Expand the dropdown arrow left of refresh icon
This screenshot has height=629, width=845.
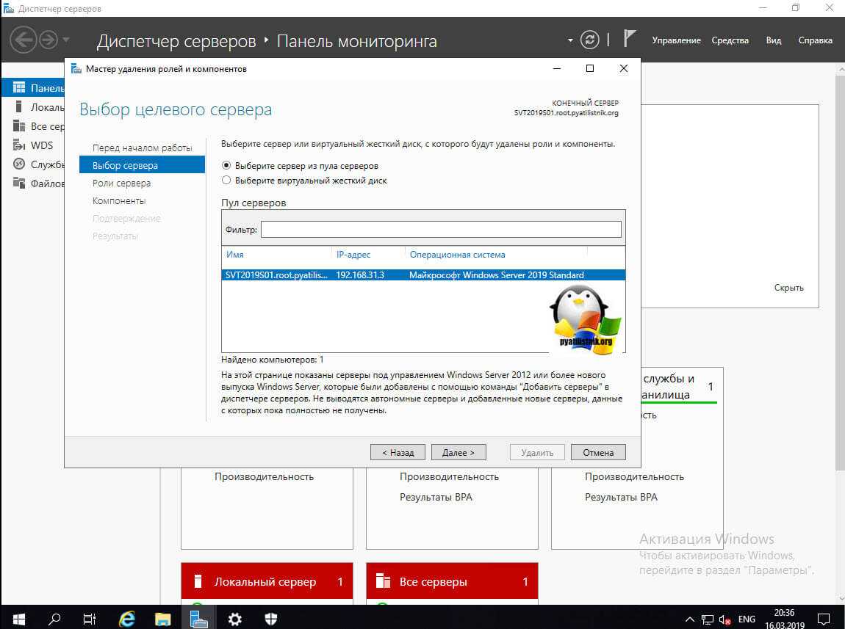(x=570, y=40)
